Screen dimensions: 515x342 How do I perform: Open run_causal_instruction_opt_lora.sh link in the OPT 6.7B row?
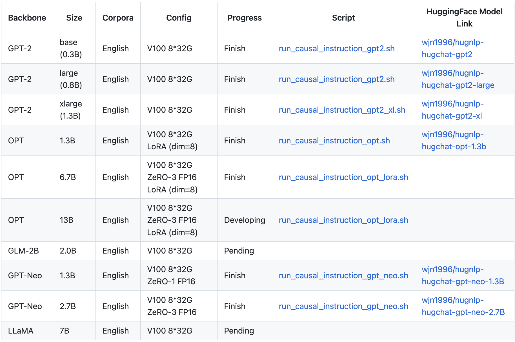[343, 177]
